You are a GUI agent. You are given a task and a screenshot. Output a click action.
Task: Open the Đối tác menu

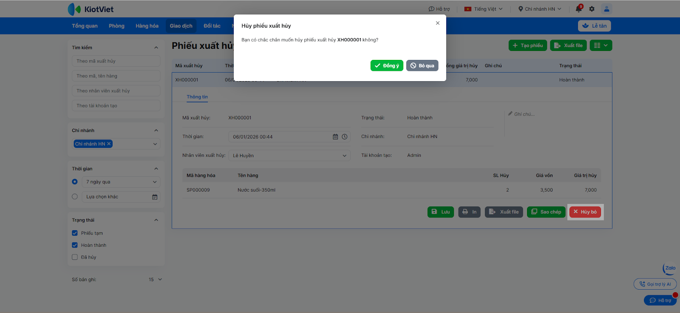coord(212,26)
